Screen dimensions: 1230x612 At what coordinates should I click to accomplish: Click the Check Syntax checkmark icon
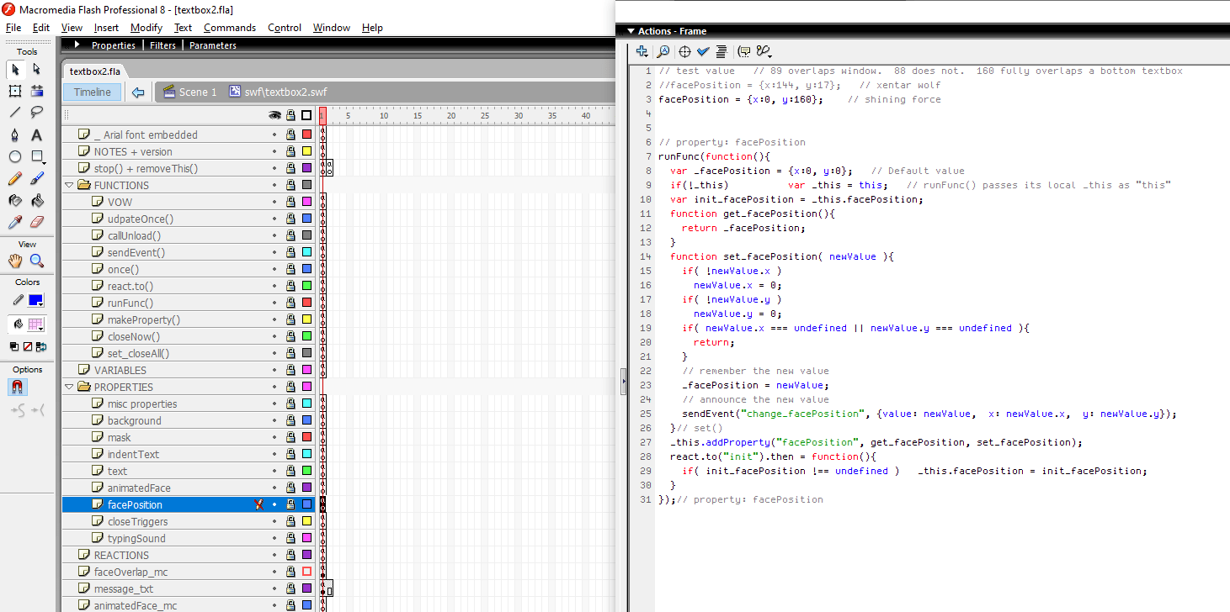pos(703,51)
